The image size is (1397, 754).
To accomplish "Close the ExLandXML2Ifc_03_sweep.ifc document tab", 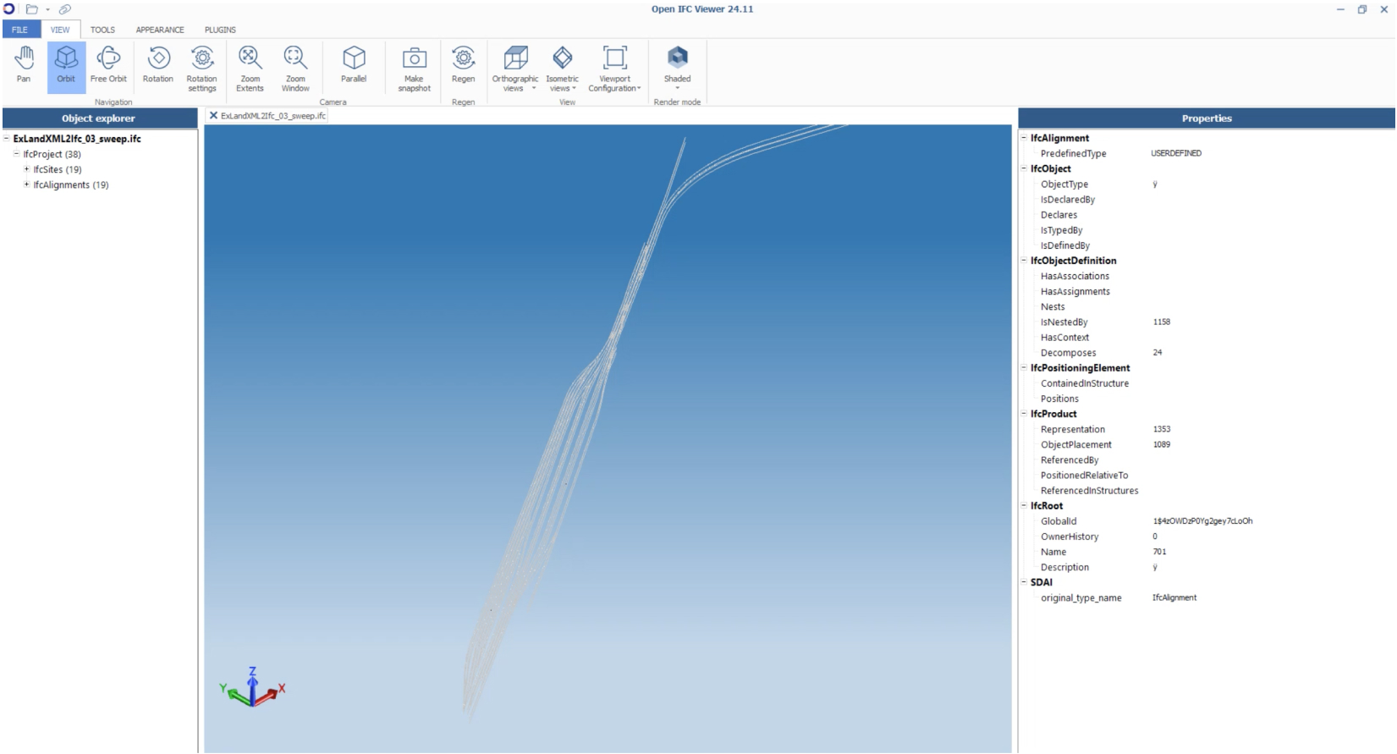I will pos(213,116).
